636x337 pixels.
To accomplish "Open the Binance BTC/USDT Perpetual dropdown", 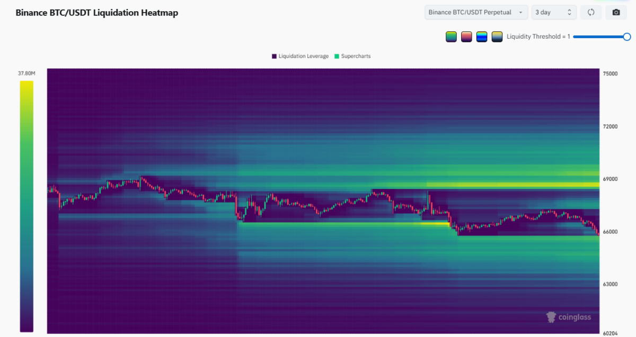I will (476, 12).
